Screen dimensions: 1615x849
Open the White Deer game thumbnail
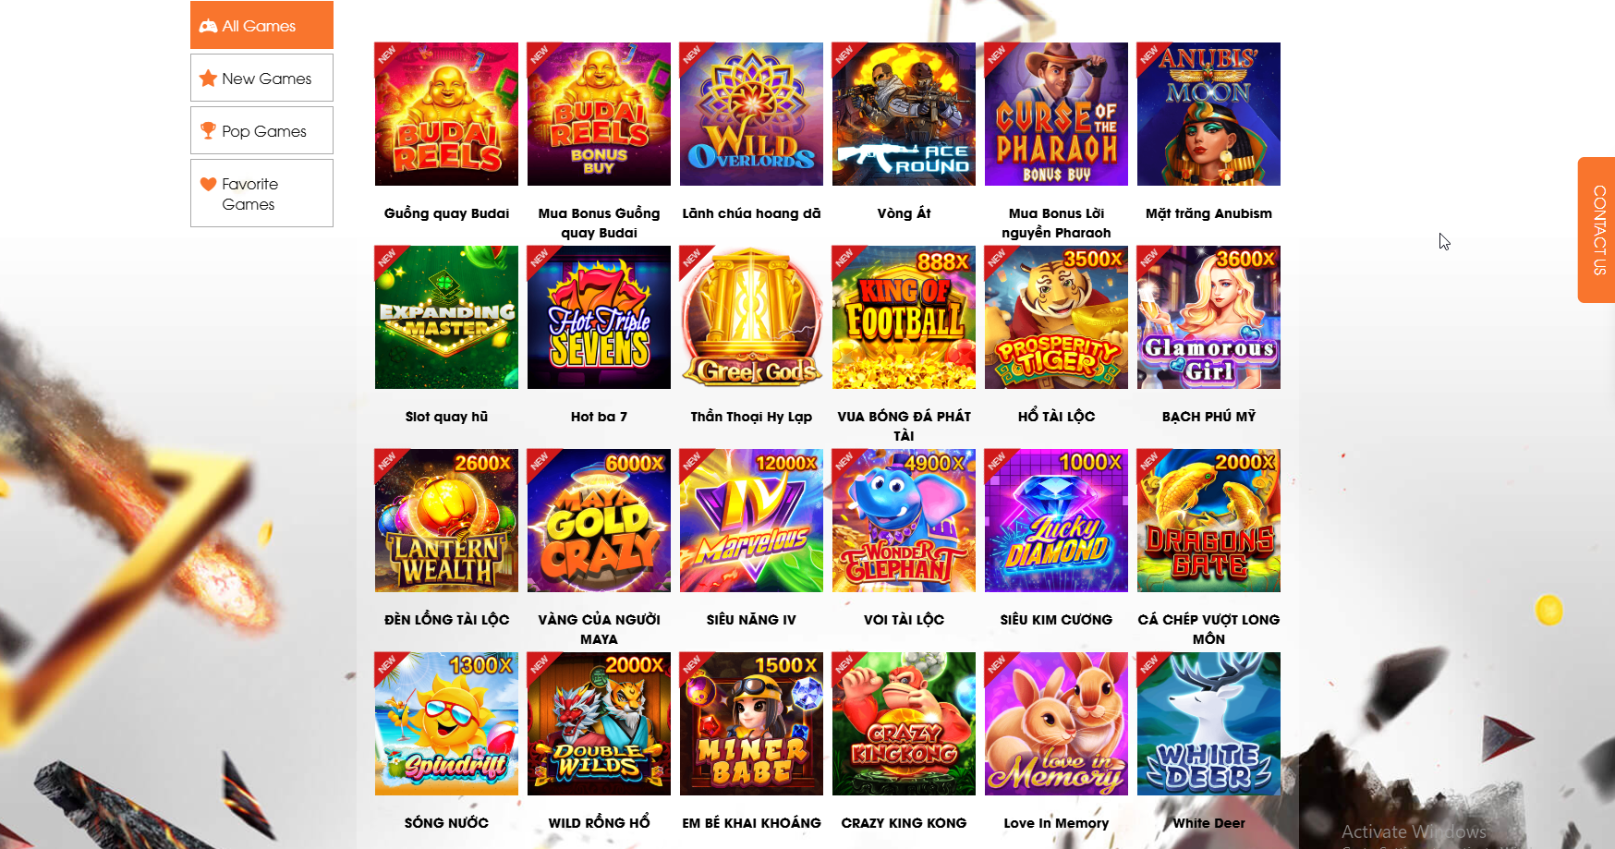1208,723
